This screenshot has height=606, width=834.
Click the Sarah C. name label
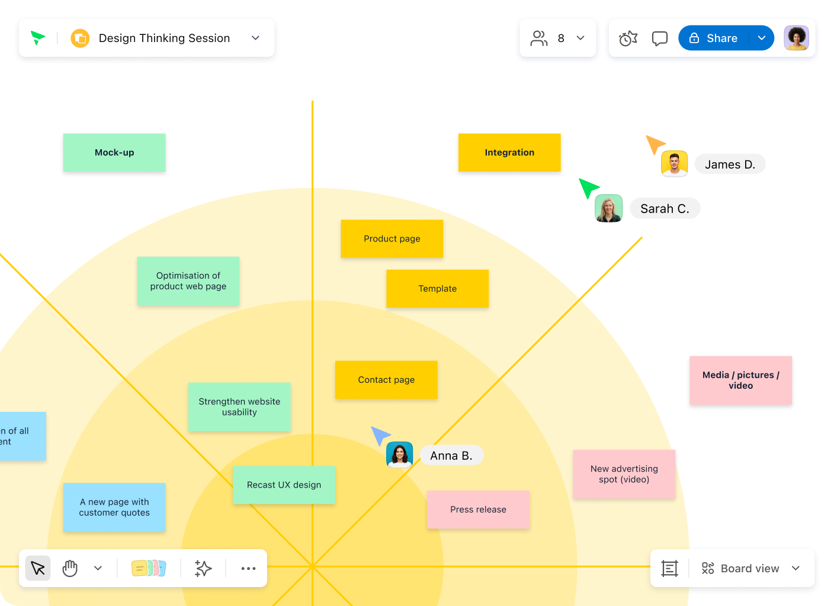click(x=665, y=209)
